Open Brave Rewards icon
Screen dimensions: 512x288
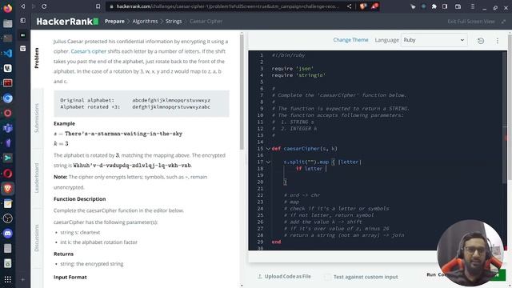pyautogui.click(x=374, y=6)
